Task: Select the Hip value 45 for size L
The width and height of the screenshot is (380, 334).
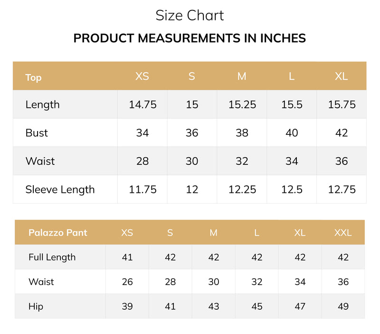Action: click(257, 306)
